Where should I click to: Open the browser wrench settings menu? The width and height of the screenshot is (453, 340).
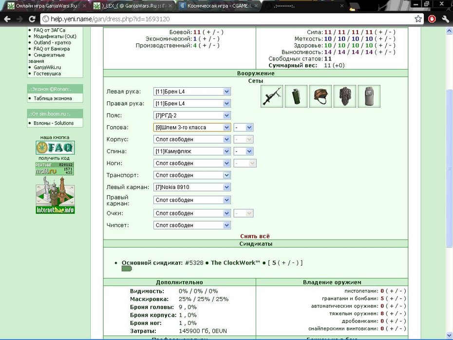[x=445, y=19]
